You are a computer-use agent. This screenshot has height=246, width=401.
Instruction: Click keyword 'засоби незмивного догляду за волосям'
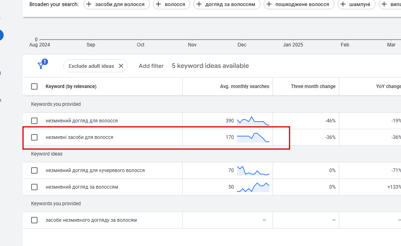coord(91,220)
